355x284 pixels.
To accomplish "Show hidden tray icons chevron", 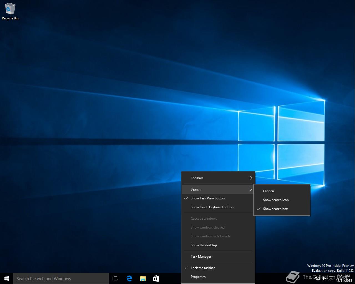I will point(311,278).
